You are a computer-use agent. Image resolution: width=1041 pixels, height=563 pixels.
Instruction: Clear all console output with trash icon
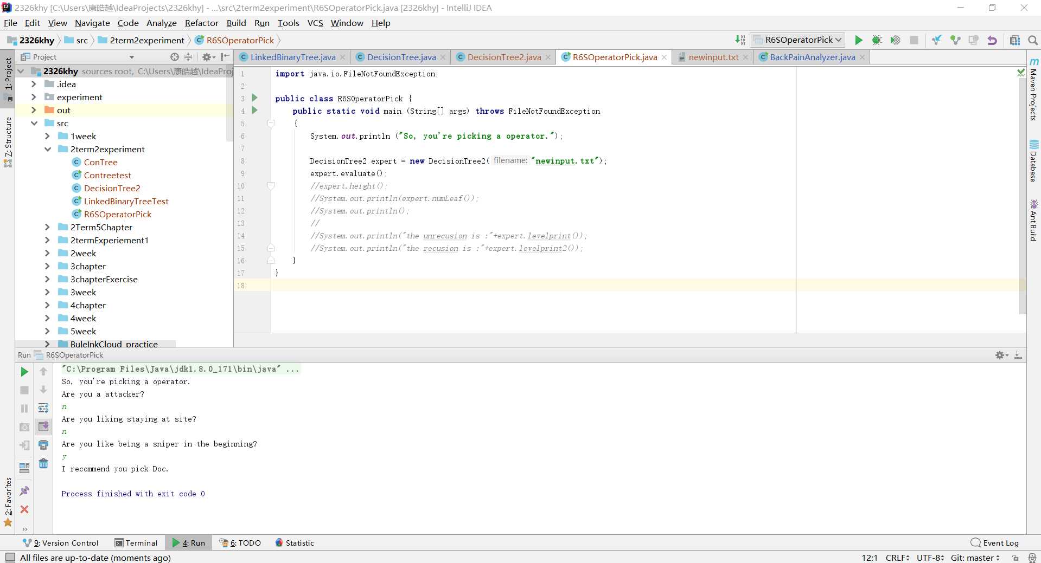43,464
